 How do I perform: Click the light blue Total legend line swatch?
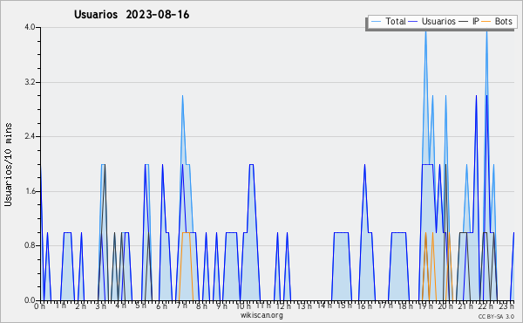coord(377,22)
